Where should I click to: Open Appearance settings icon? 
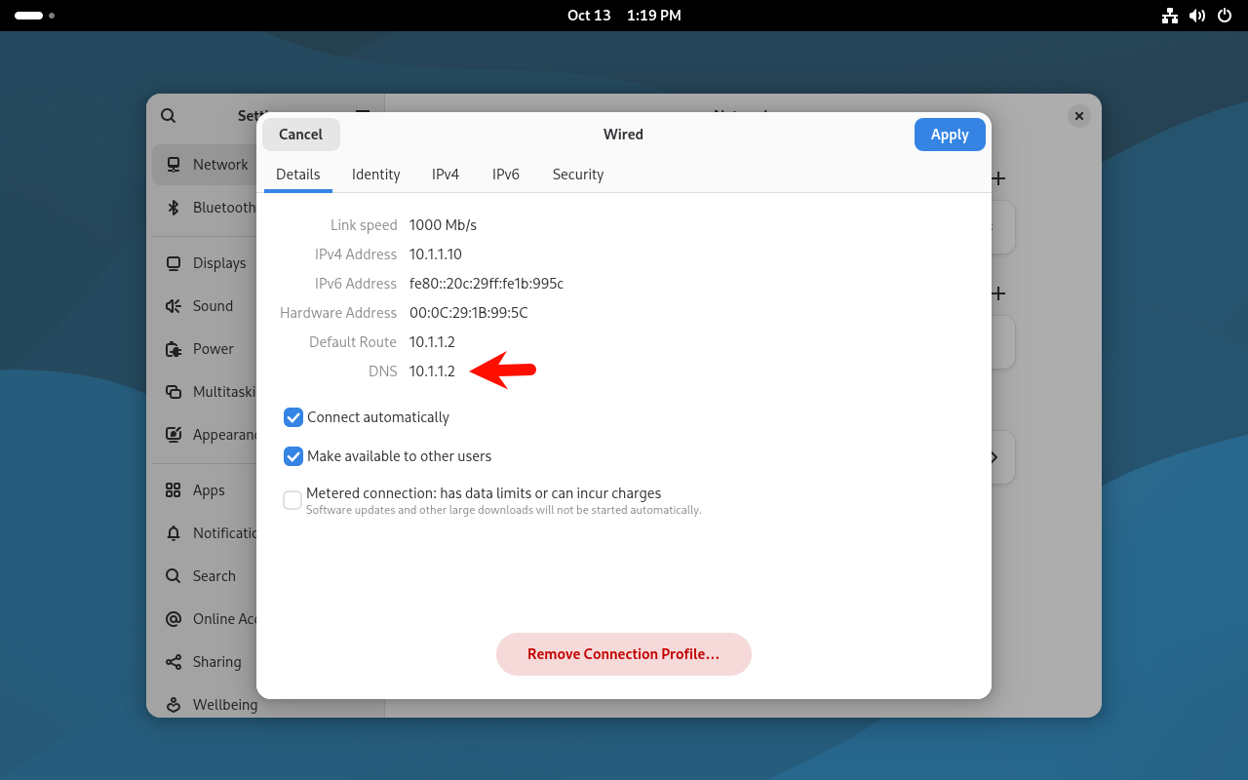(174, 435)
